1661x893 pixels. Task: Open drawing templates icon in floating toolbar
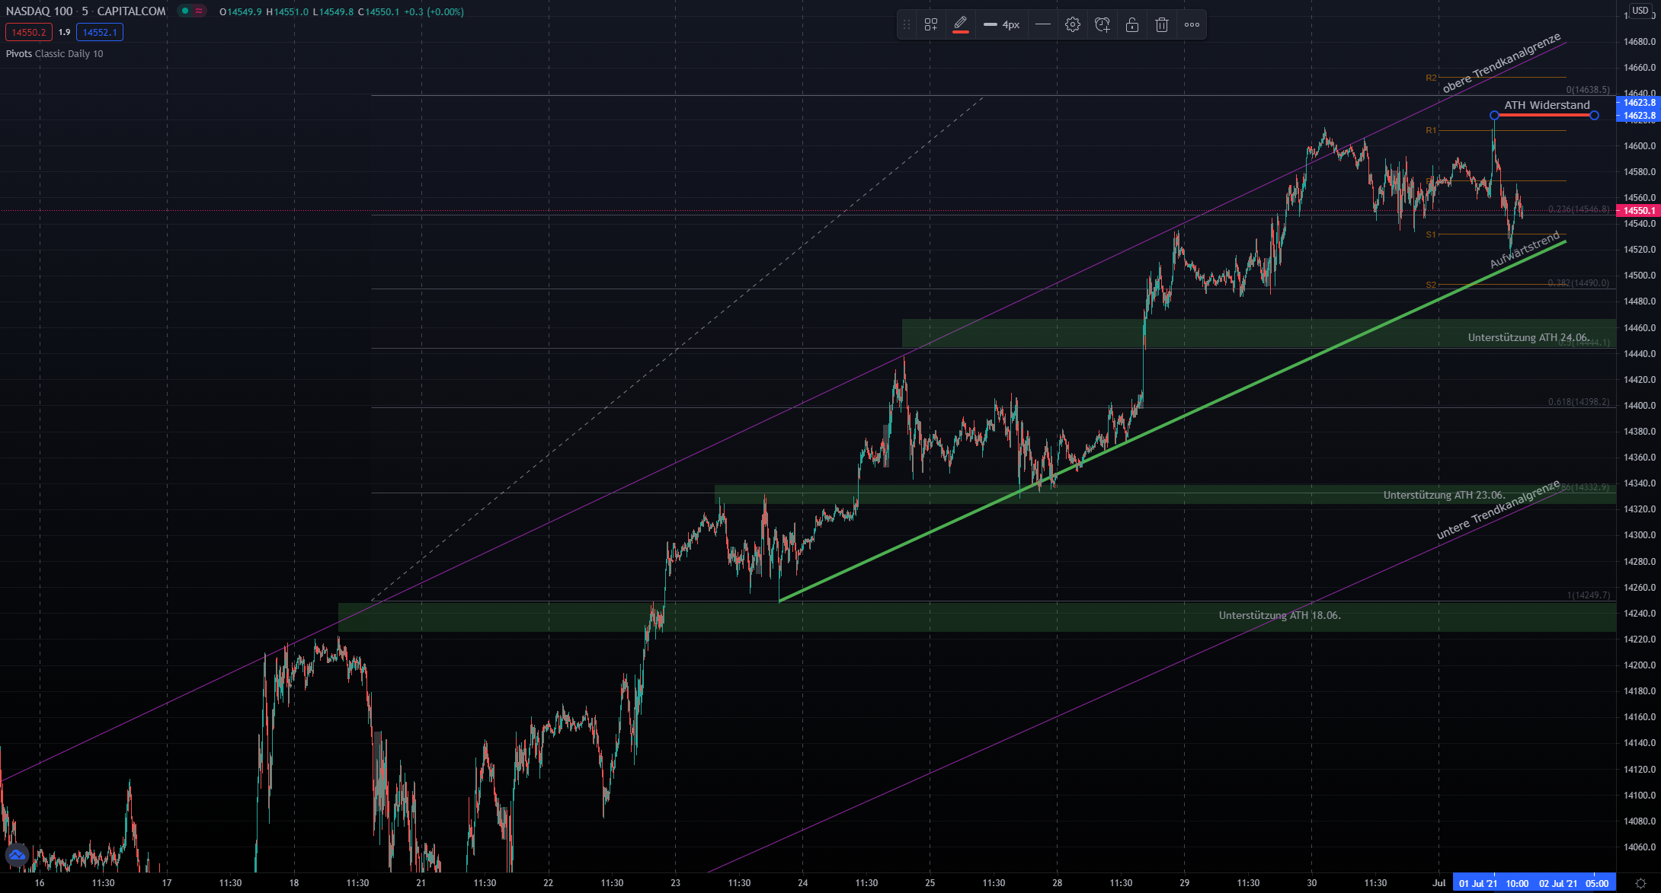click(930, 25)
